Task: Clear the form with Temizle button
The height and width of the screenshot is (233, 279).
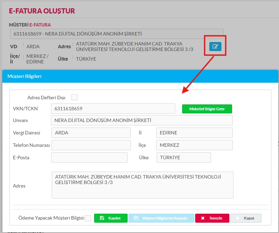Action: [212, 218]
